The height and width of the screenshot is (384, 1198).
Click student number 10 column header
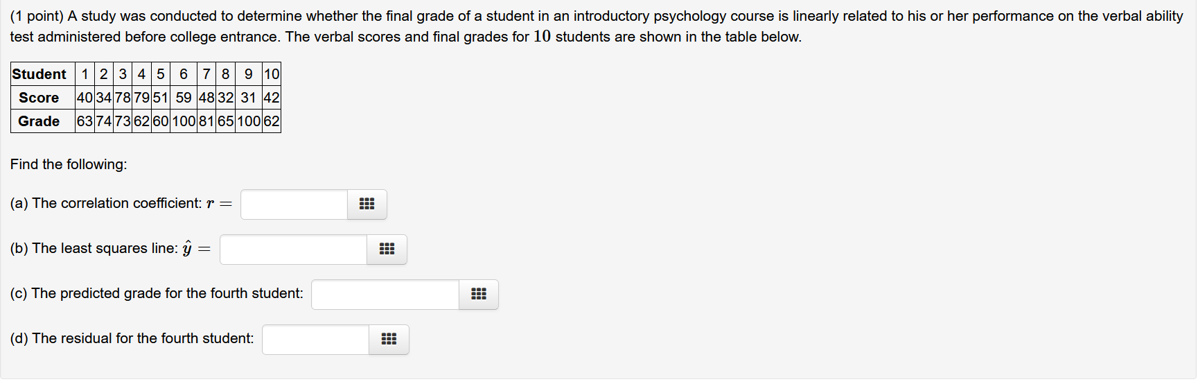pyautogui.click(x=272, y=74)
